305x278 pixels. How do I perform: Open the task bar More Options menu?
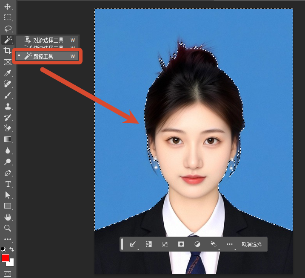click(x=231, y=244)
